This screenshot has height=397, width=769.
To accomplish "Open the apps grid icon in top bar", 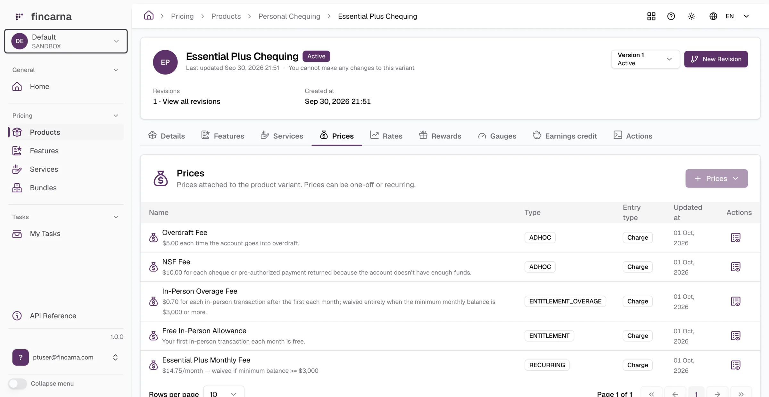I will pos(651,16).
